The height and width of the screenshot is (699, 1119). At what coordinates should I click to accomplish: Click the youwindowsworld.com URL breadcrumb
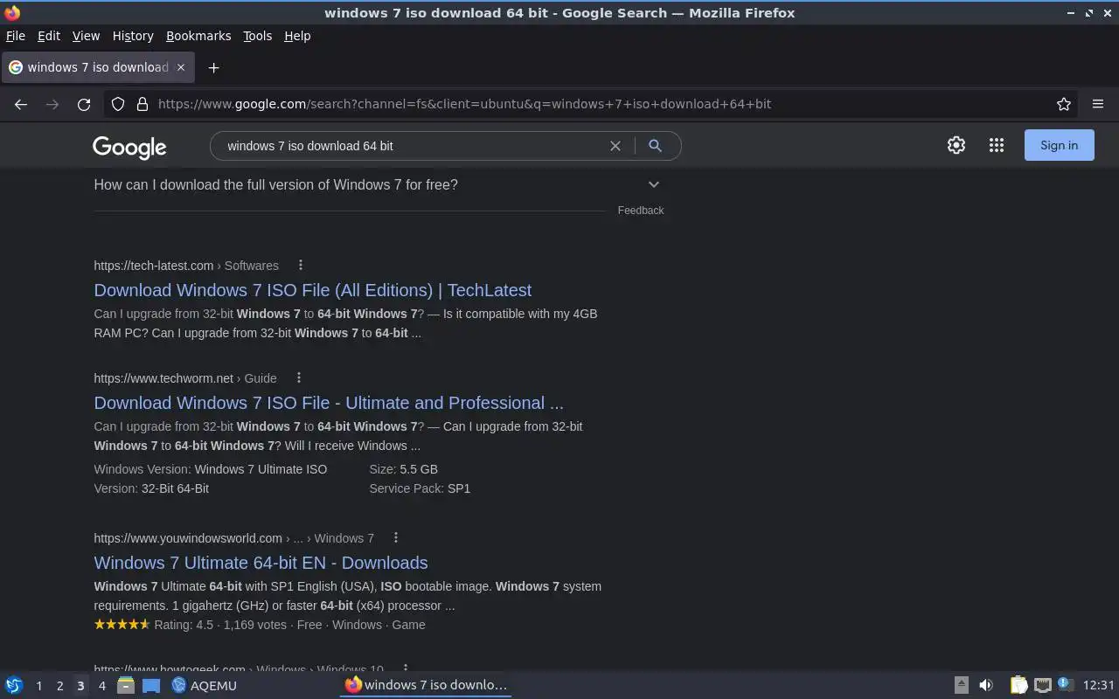pos(233,538)
